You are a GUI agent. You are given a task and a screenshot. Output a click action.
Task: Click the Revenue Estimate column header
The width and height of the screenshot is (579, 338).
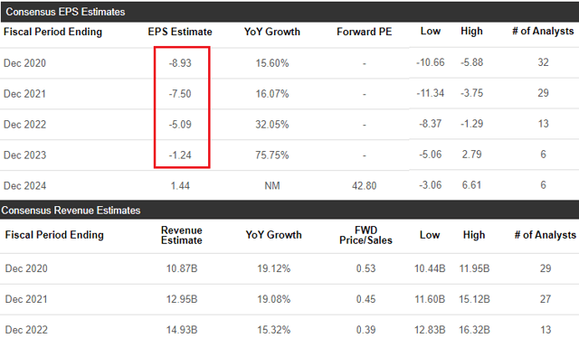181,235
